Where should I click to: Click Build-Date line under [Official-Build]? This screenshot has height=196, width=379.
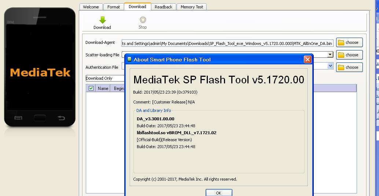click(x=166, y=147)
